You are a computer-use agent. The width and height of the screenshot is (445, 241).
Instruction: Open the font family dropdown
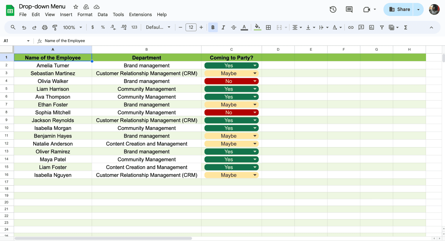(x=158, y=28)
